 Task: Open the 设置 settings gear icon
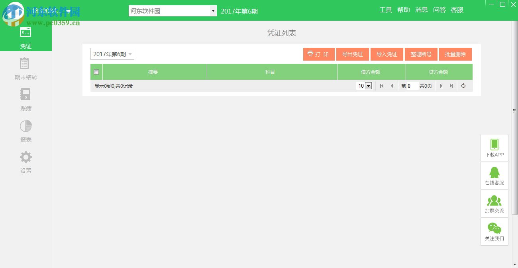coord(26,157)
